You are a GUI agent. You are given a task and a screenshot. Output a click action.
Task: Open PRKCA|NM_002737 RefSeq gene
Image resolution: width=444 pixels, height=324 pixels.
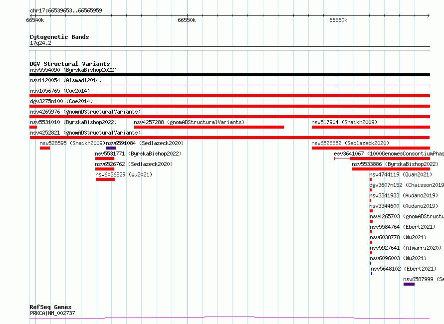coord(52,313)
